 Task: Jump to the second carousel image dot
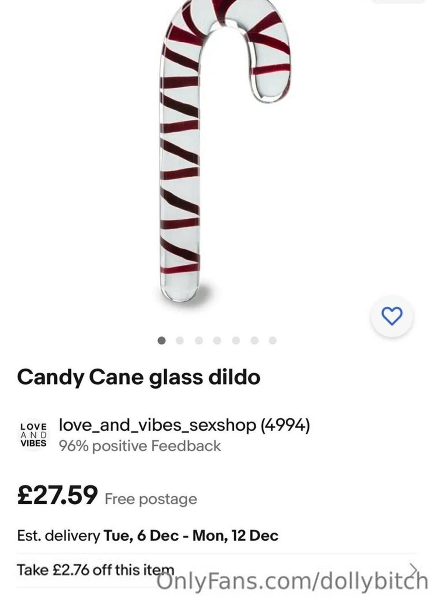(x=180, y=340)
